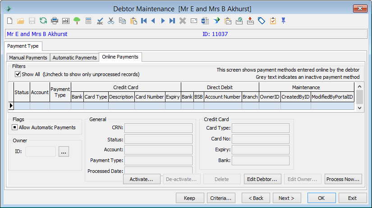372x208 pixels.
Task: Select the grid row selector arrow
Action: click(11, 106)
